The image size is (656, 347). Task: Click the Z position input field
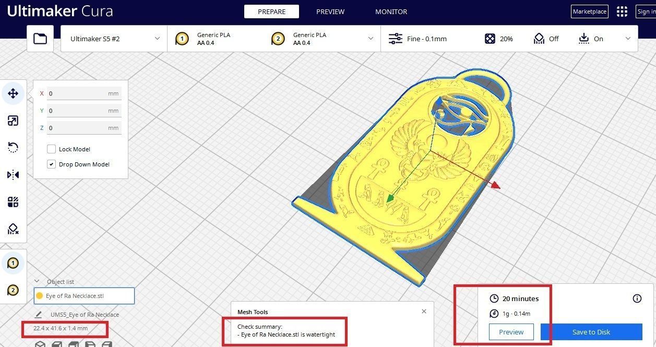tap(84, 128)
